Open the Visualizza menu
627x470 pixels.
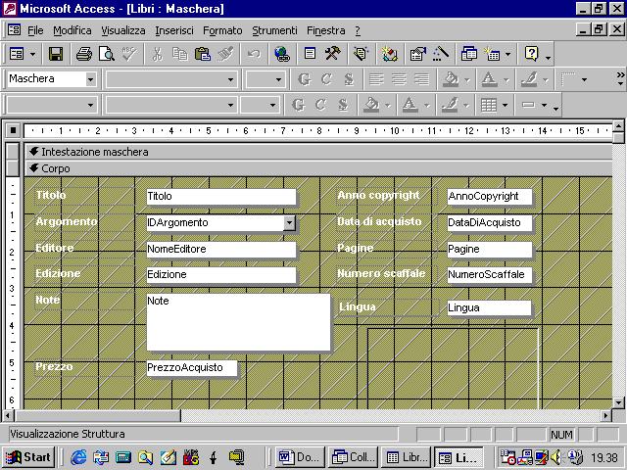(x=122, y=30)
